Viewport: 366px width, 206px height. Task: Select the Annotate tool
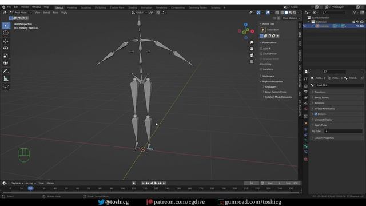coord(6,71)
